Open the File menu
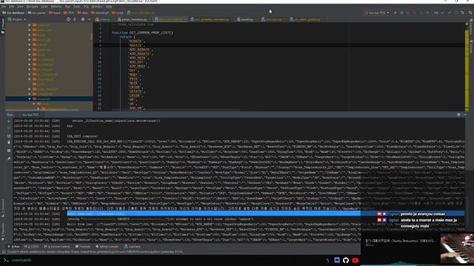 click(x=4, y=7)
